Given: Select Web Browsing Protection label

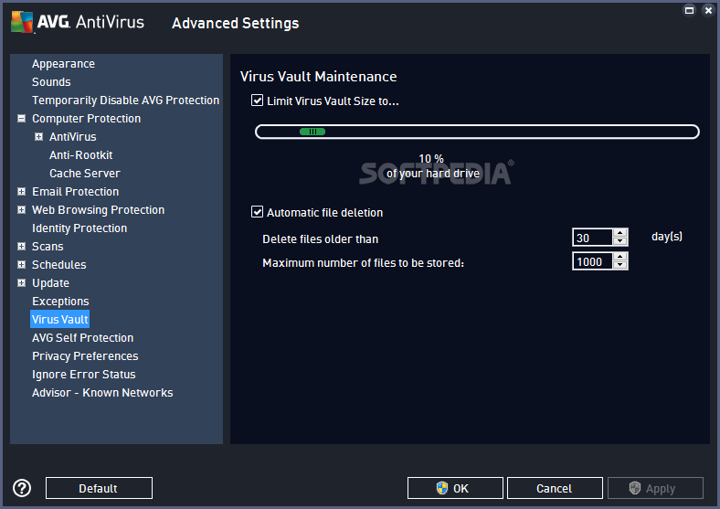Looking at the screenshot, I should 99,210.
